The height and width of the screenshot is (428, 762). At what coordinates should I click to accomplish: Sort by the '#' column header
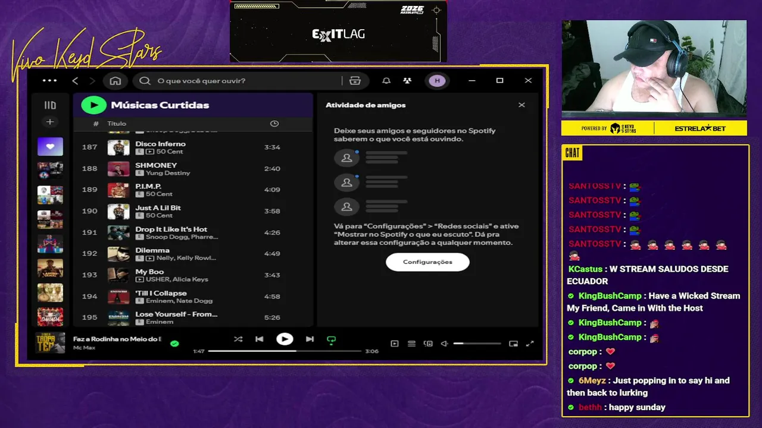click(96, 124)
